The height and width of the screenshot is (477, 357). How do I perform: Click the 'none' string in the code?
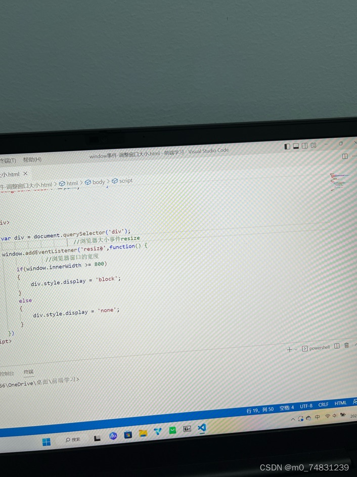click(108, 310)
